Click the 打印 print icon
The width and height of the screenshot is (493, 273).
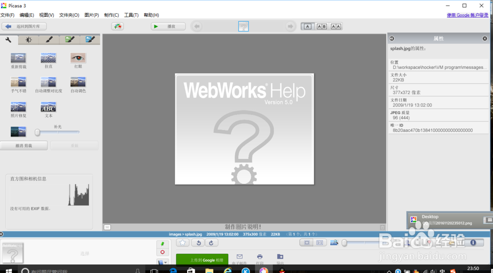(260, 259)
